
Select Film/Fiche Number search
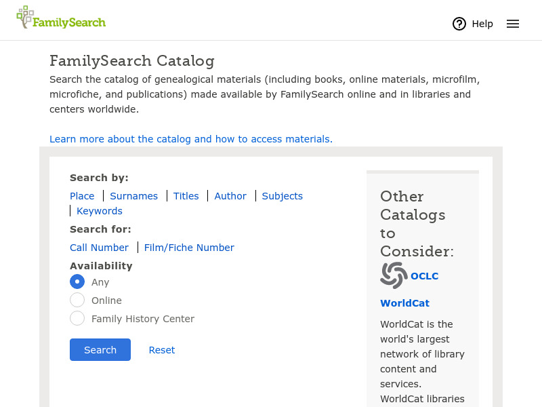(189, 248)
